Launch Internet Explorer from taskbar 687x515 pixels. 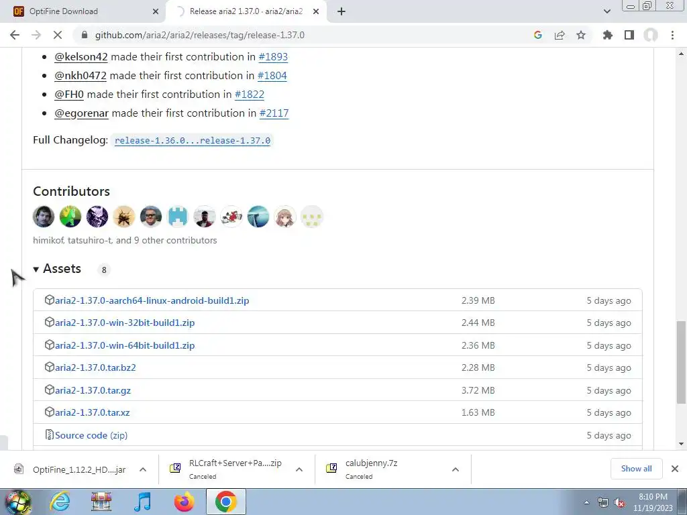tap(60, 502)
